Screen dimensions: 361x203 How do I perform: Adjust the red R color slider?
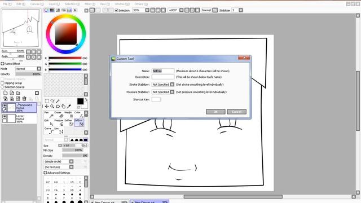65,58
